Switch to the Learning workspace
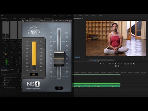This screenshot has width=148, height=111. [54, 15]
